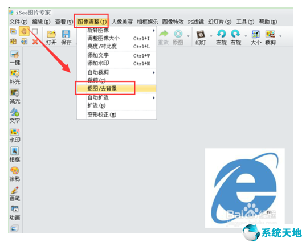Open dropdown arrow next to 裁剪 toolbar button
Image resolution: width=302 pixels, height=242 pixels.
[x=280, y=36]
